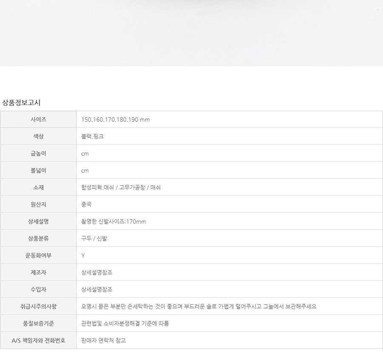Image resolution: width=383 pixels, height=355 pixels.
Task: Click the size values 150,160,170,180,190 mm
Action: pyautogui.click(x=115, y=119)
